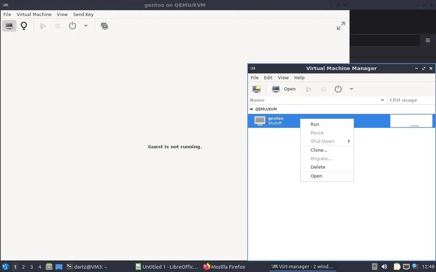The width and height of the screenshot is (436, 272).
Task: Expand shutdown dropdown arrow in Manager toolbar
Action: (352, 89)
